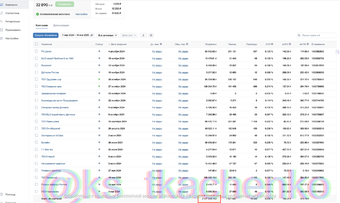Click the help icon beside Дн. лим. header
The height and width of the screenshot is (203, 340).
(x=161, y=44)
